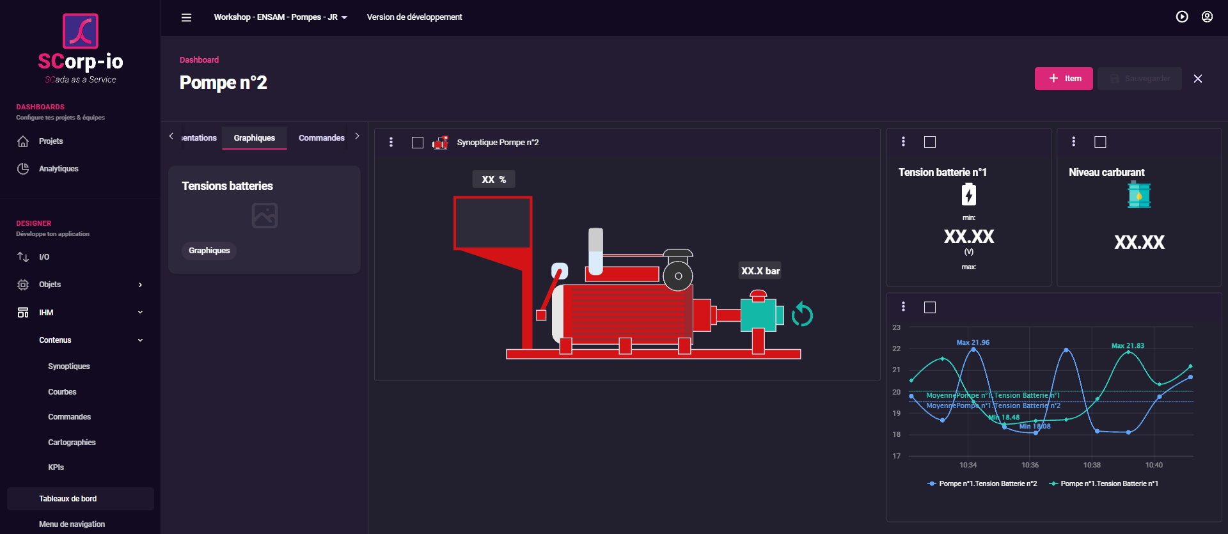Image resolution: width=1228 pixels, height=534 pixels.
Task: Collapse the IHM sidebar section
Action: 140,312
